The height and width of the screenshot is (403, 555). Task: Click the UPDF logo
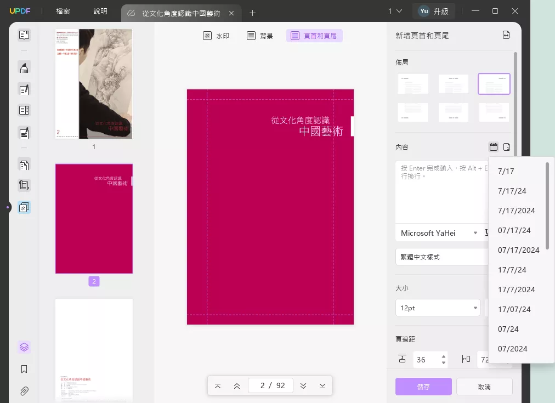pos(20,11)
